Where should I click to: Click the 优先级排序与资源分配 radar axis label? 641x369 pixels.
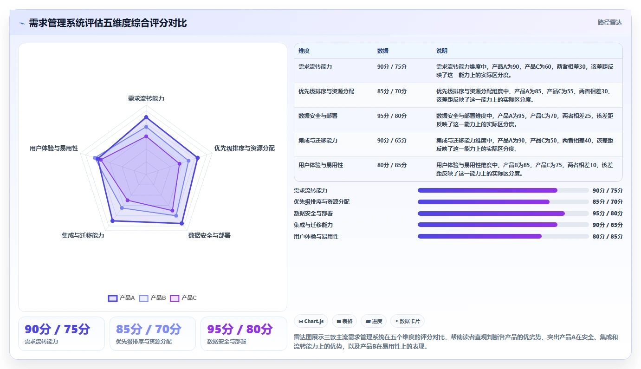click(244, 148)
